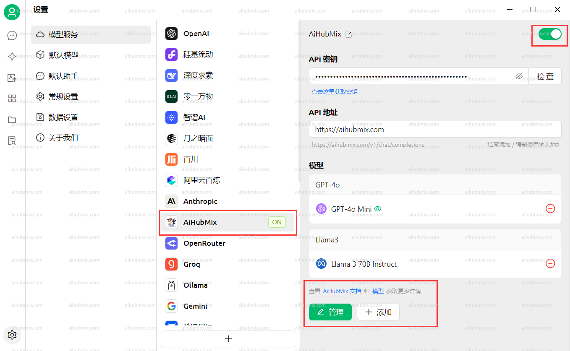Click the Llama3 group header
The image size is (570, 351).
pyautogui.click(x=435, y=240)
